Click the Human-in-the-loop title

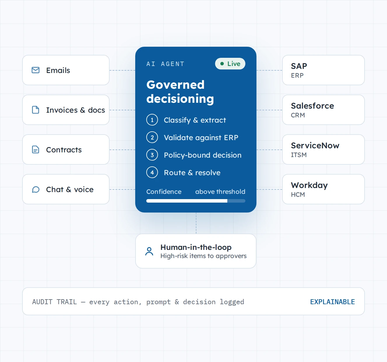coord(196,247)
